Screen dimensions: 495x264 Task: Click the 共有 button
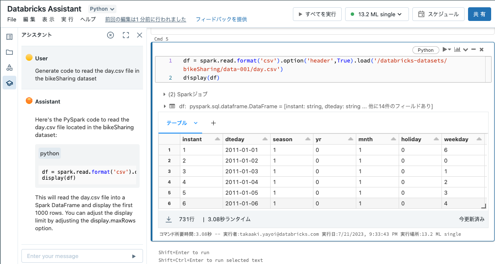click(x=479, y=14)
